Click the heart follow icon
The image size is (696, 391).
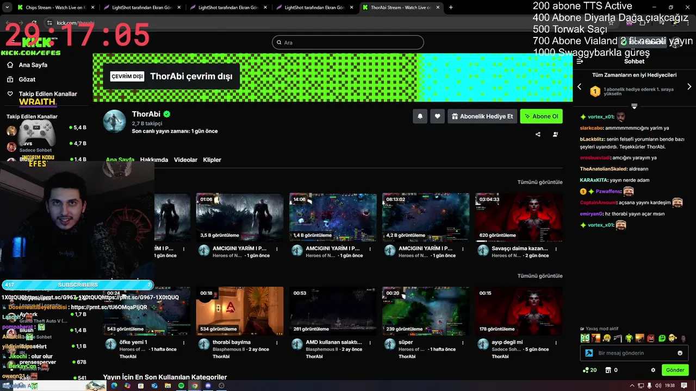point(437,116)
